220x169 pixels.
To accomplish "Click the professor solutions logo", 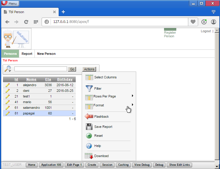I will pyautogui.click(x=16, y=39).
